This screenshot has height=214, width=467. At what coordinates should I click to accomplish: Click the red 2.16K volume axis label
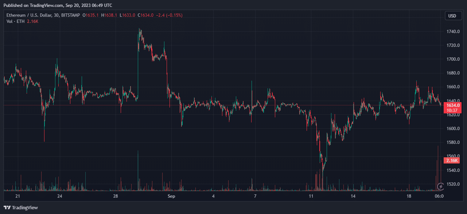pyautogui.click(x=452, y=160)
